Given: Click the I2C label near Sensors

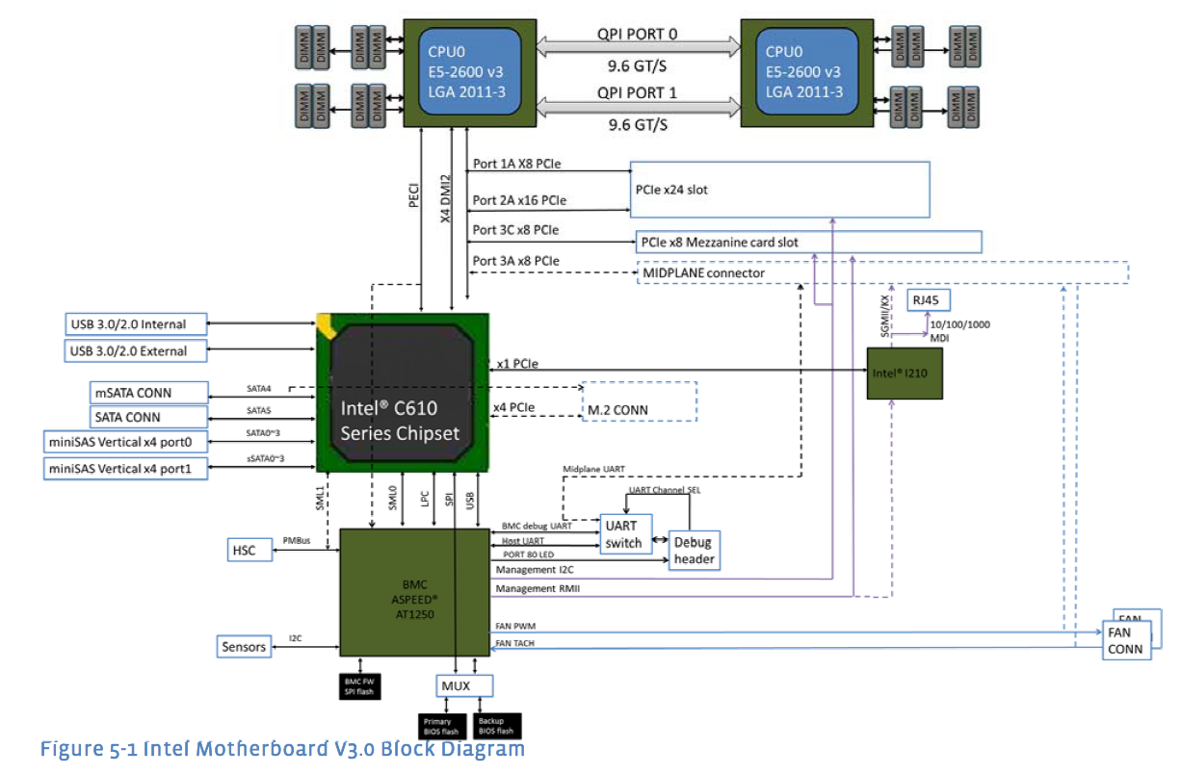Looking at the screenshot, I should click(297, 637).
